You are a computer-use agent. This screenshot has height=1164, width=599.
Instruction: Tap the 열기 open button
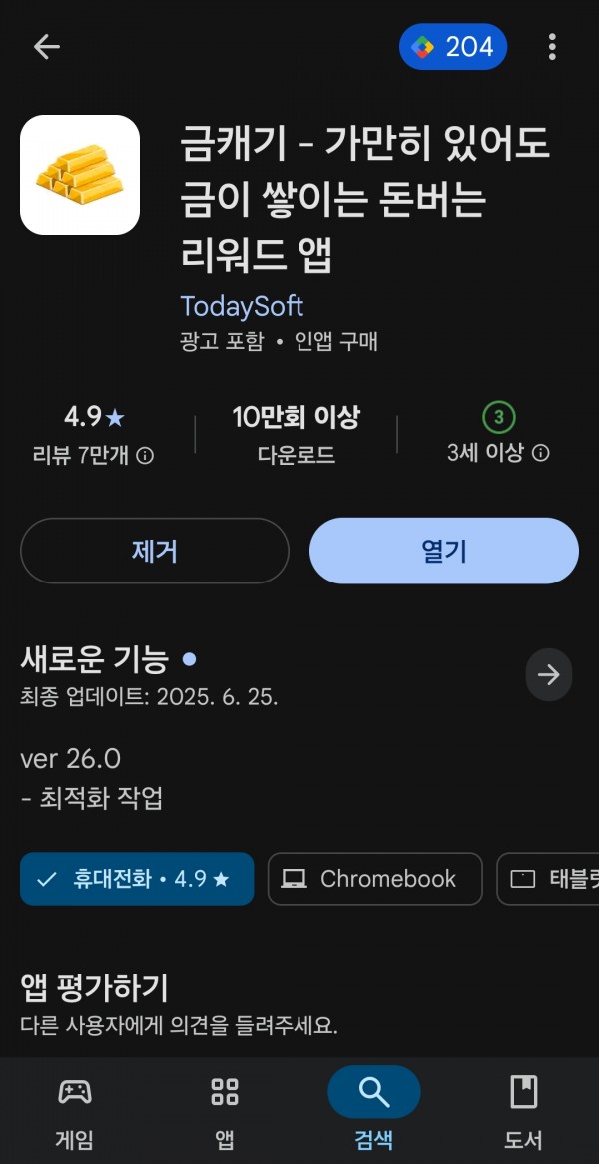tap(444, 551)
